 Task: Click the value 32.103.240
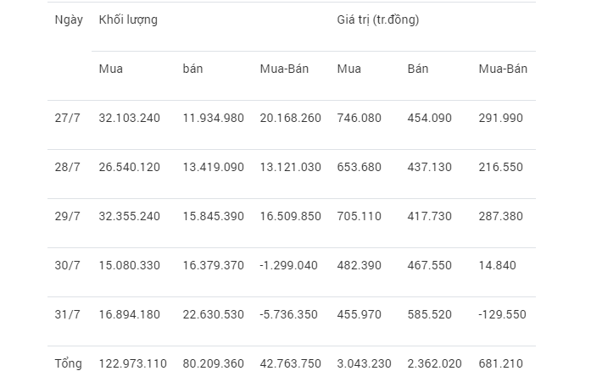(129, 118)
